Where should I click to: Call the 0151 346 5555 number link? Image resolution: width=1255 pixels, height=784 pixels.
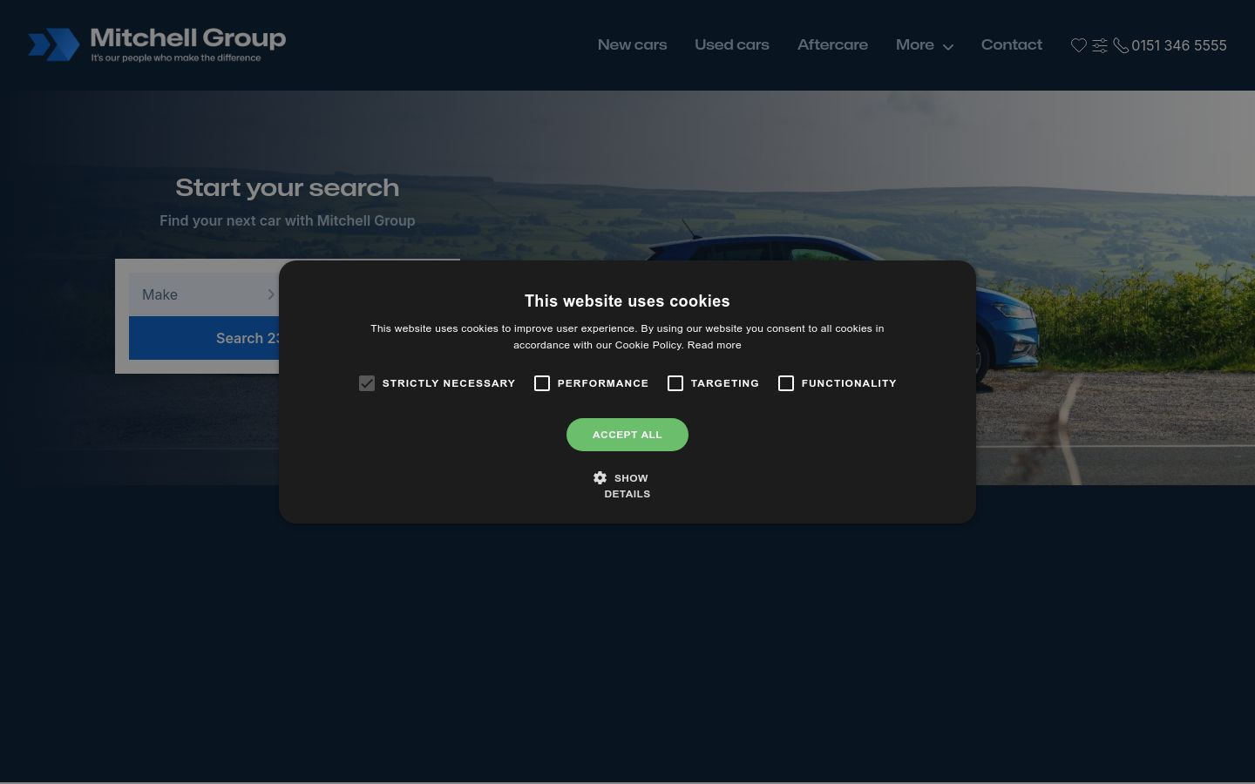tap(1179, 45)
